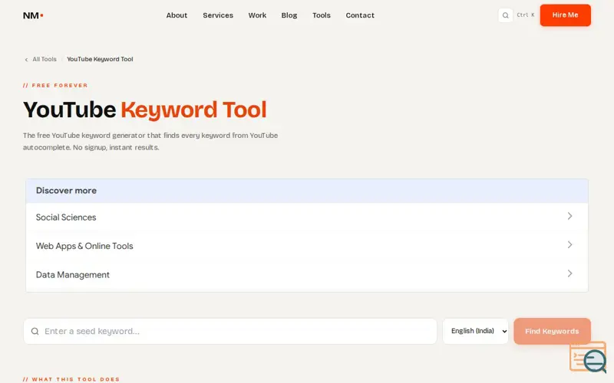
Task: Open the Tools menu item
Action: pyautogui.click(x=321, y=15)
